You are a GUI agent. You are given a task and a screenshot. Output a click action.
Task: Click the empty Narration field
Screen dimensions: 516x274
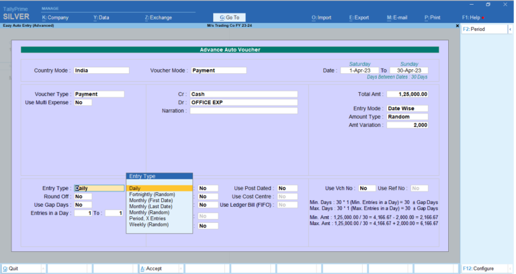tap(243, 111)
